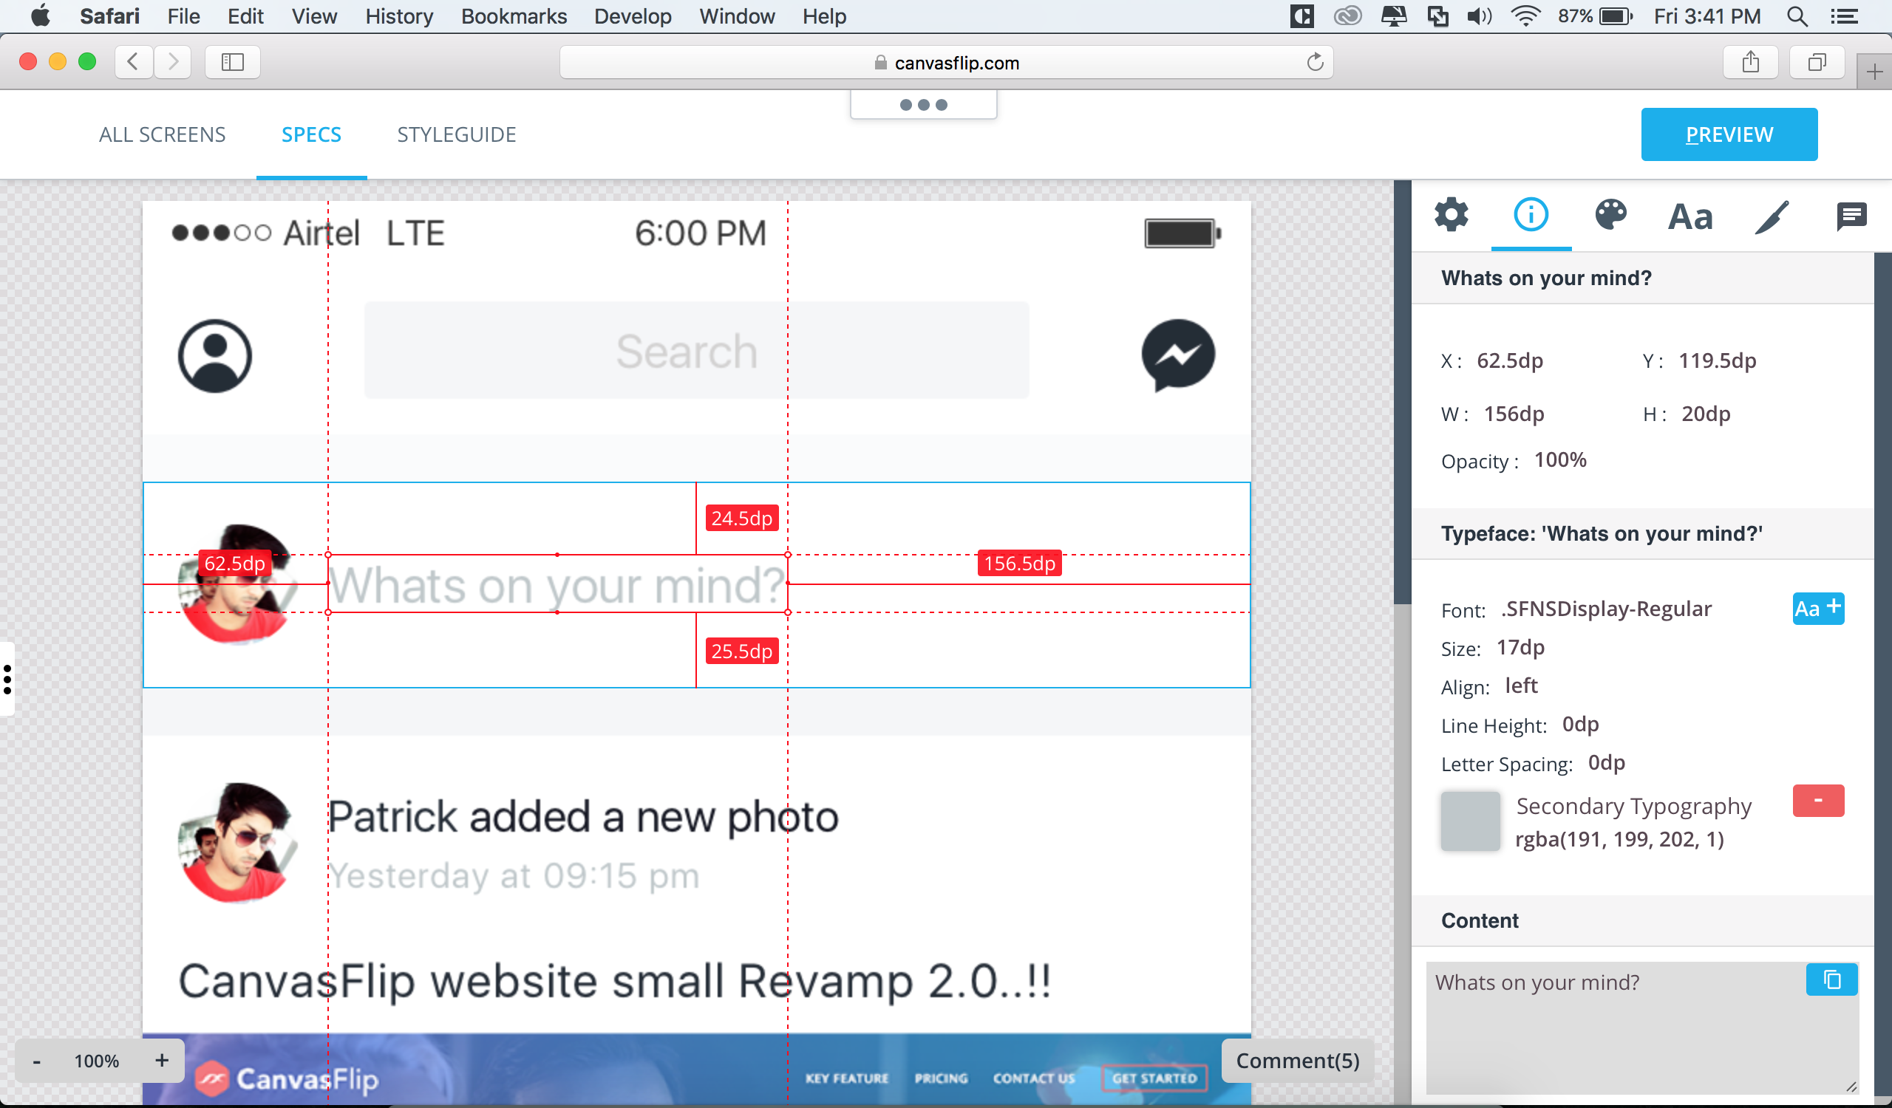The image size is (1892, 1108).
Task: Select the info panel icon
Action: (1531, 215)
